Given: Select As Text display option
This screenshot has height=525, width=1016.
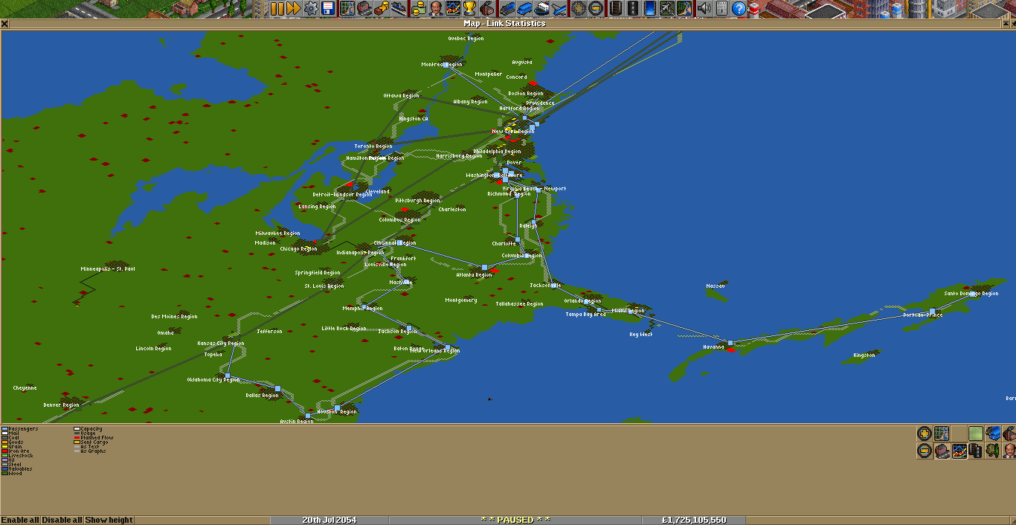Looking at the screenshot, I should click(87, 447).
